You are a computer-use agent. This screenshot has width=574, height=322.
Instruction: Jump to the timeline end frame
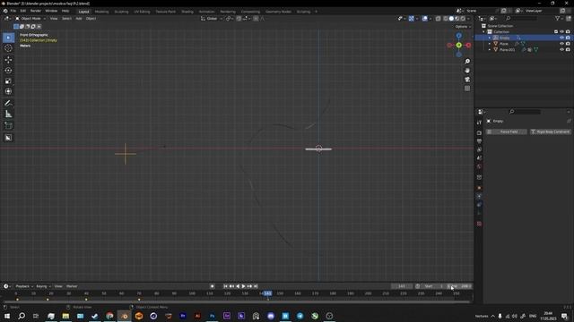pos(256,286)
